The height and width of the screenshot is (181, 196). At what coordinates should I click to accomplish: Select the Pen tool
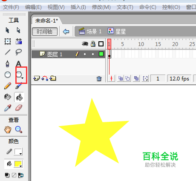coord(7,63)
